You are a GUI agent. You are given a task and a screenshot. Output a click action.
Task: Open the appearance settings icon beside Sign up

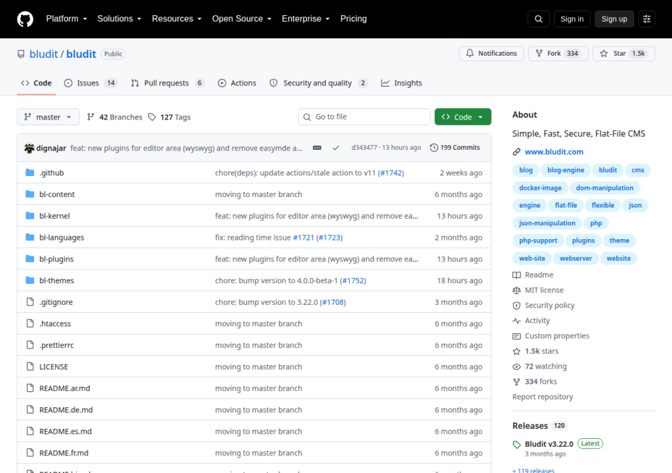646,19
